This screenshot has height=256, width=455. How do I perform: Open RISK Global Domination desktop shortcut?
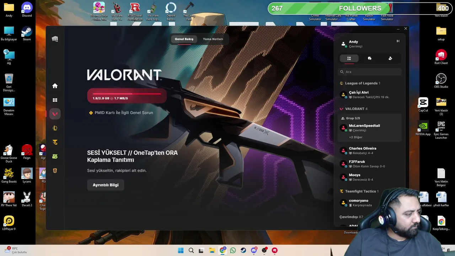pyautogui.click(x=135, y=11)
